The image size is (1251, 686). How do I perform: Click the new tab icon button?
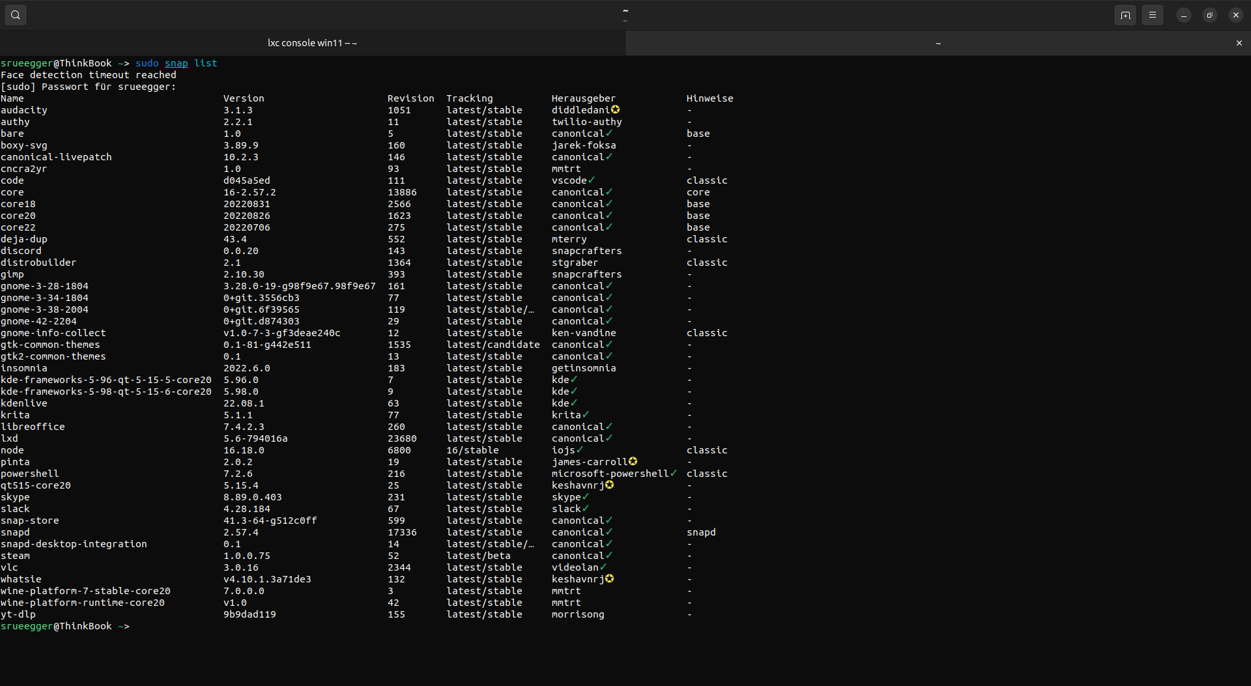[1125, 15]
